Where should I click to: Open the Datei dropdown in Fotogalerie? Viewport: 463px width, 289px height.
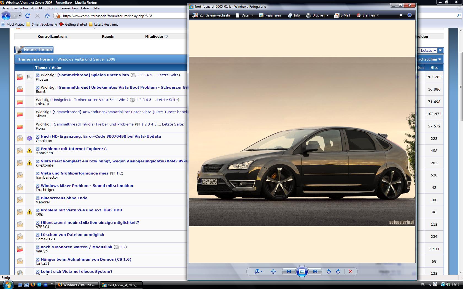click(244, 15)
